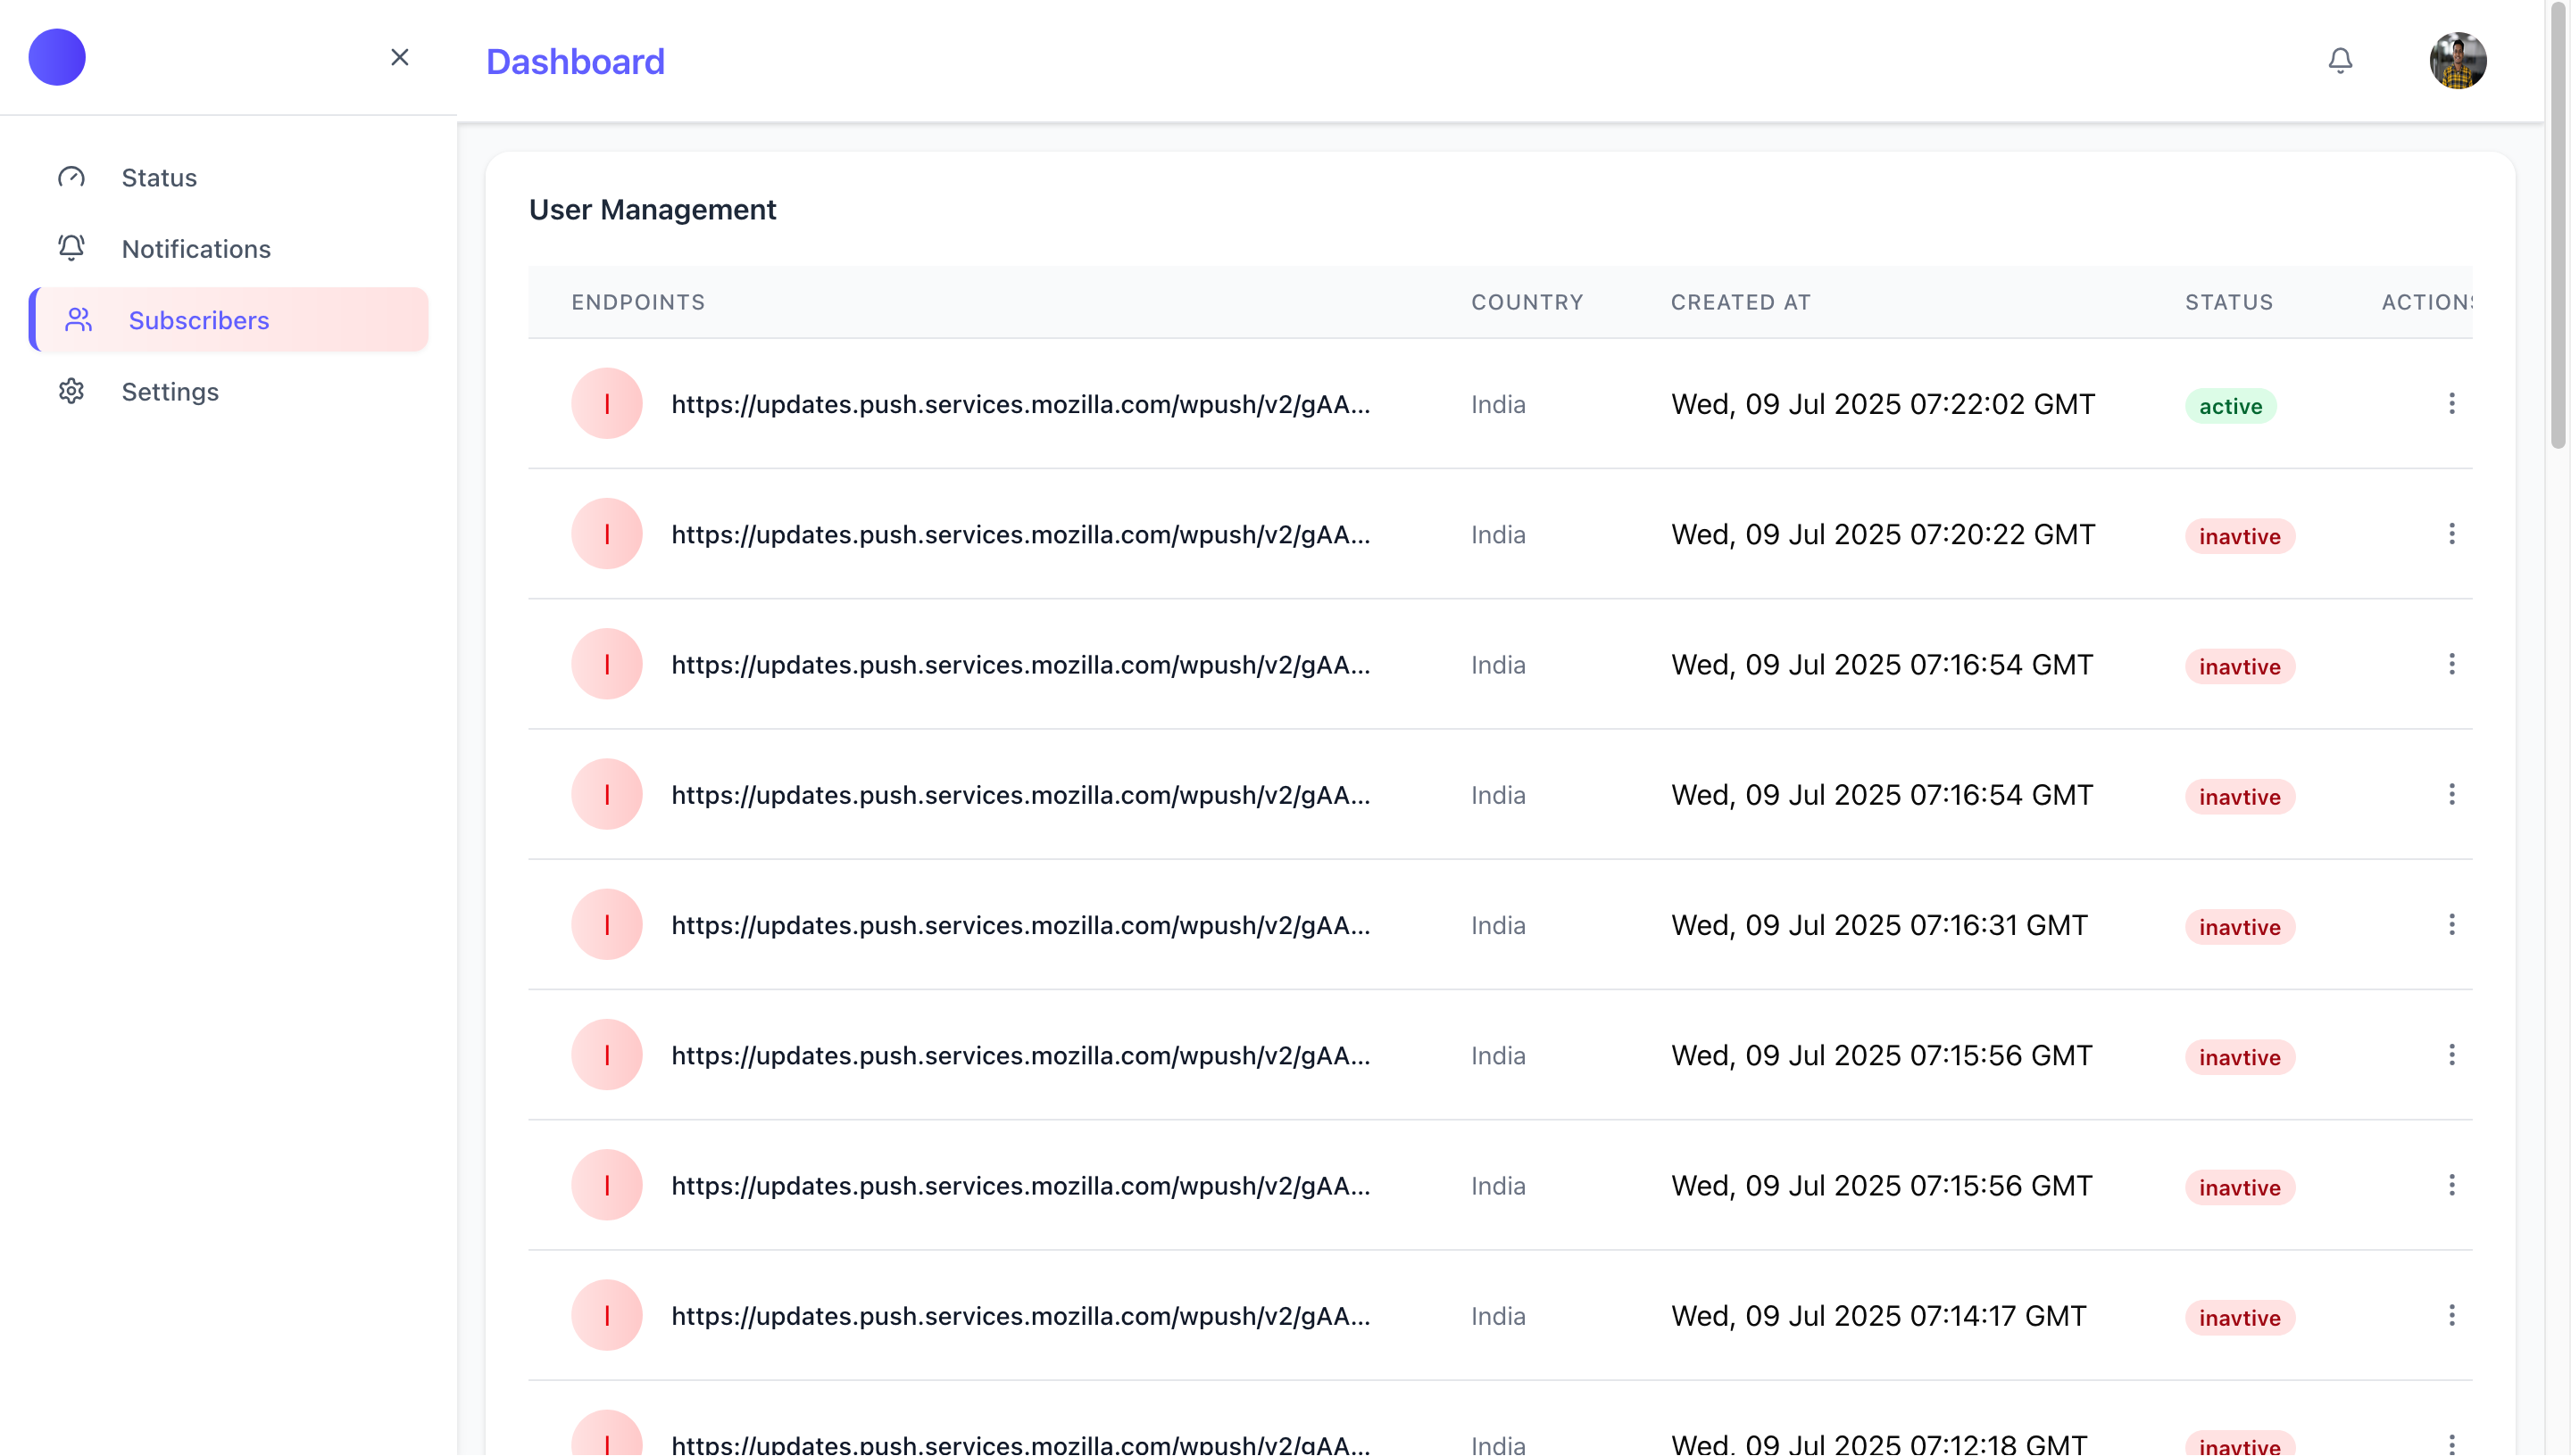This screenshot has height=1456, width=2571.
Task: Click endpoint URL created at 07:22:02
Action: [1020, 404]
